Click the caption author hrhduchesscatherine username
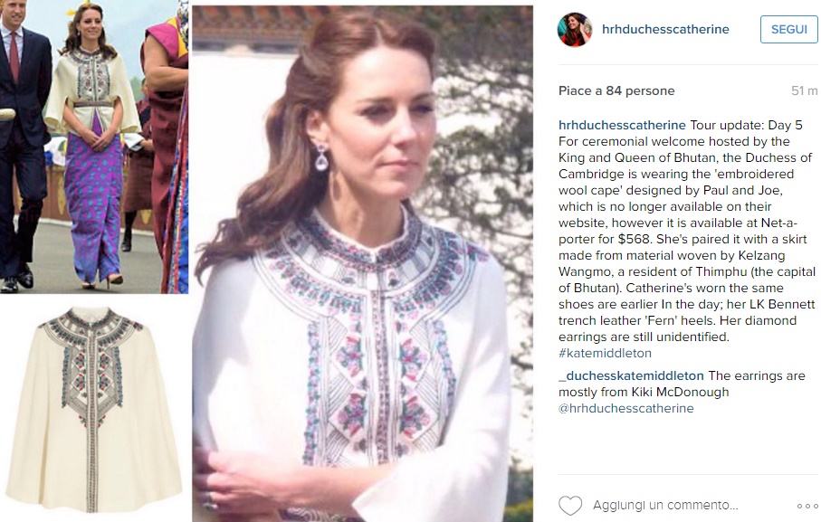 [x=622, y=125]
